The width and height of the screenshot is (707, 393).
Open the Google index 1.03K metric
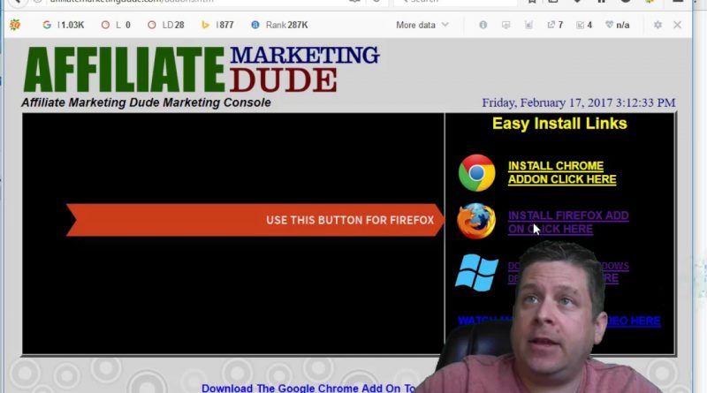pyautogui.click(x=64, y=25)
